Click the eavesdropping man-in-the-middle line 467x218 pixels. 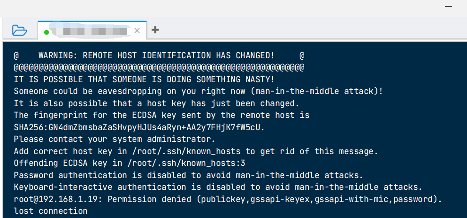[199, 91]
